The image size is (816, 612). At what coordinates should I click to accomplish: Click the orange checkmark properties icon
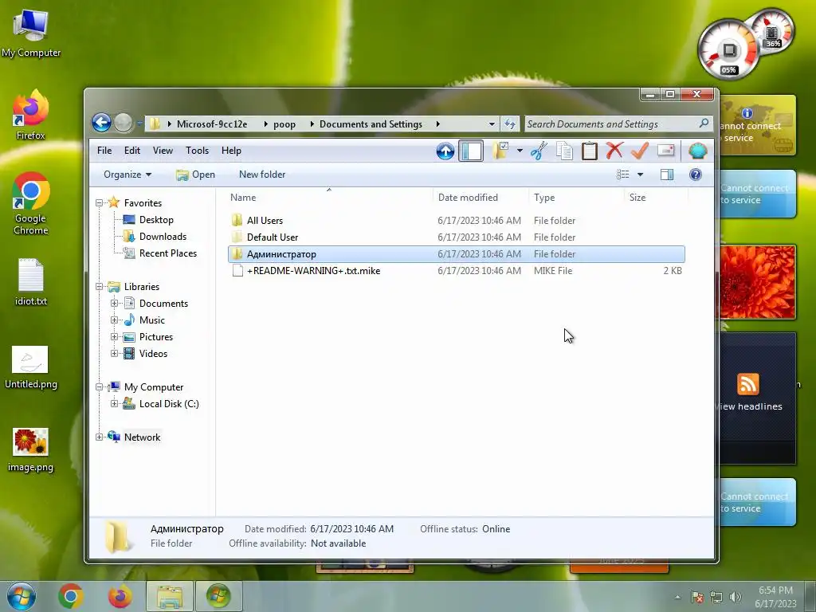pyautogui.click(x=640, y=151)
